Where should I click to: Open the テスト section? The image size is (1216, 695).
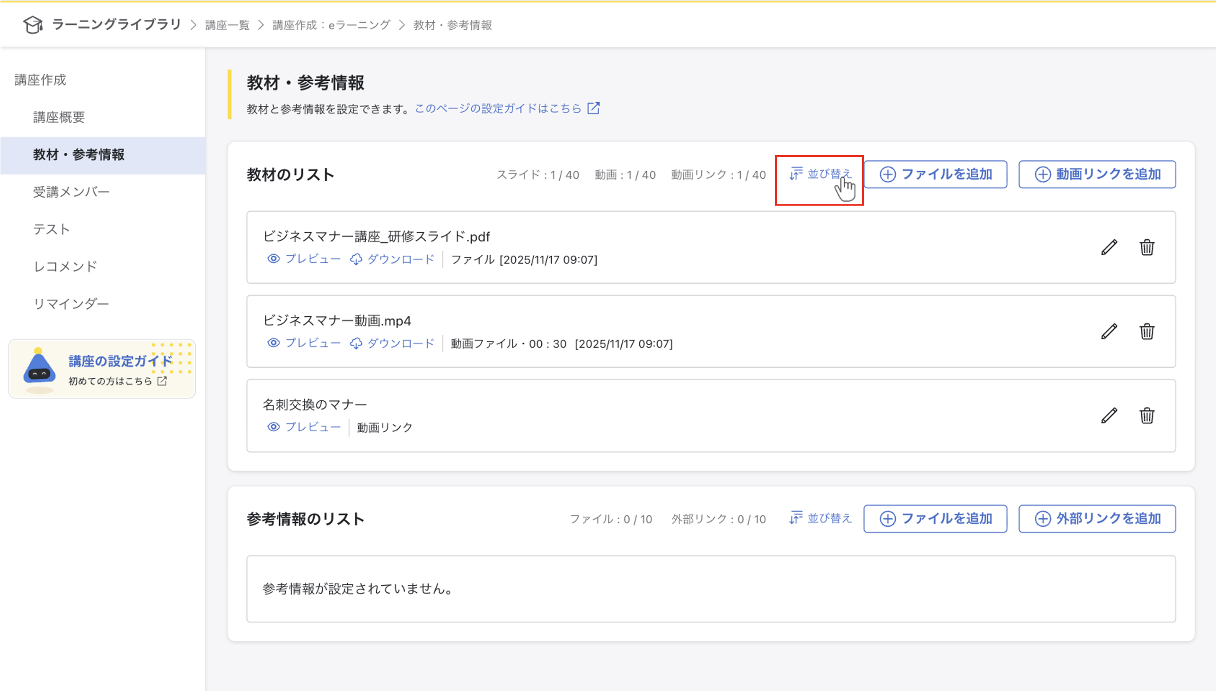tap(52, 229)
